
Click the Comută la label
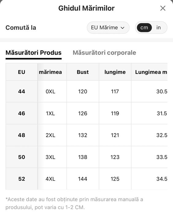[21, 28]
